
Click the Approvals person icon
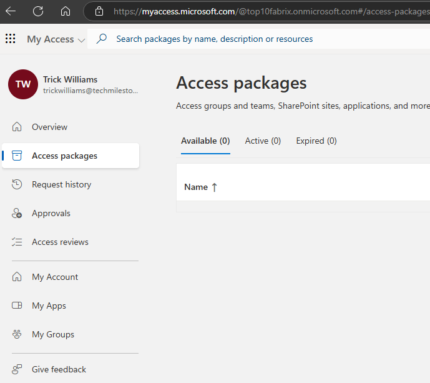(x=17, y=214)
